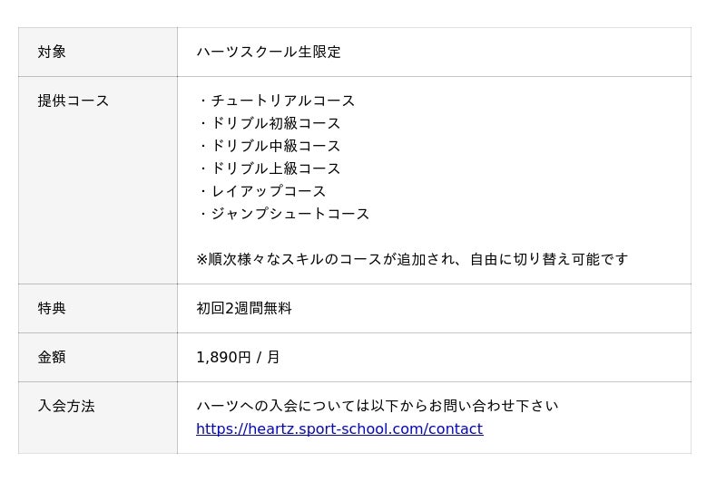Viewport: 726px width, 481px height.
Task: Click the 特典 header cell
Action: point(98,308)
